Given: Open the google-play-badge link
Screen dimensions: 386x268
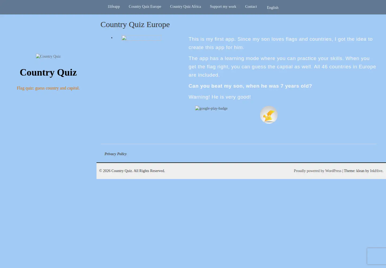Looking at the screenshot, I should (x=211, y=108).
